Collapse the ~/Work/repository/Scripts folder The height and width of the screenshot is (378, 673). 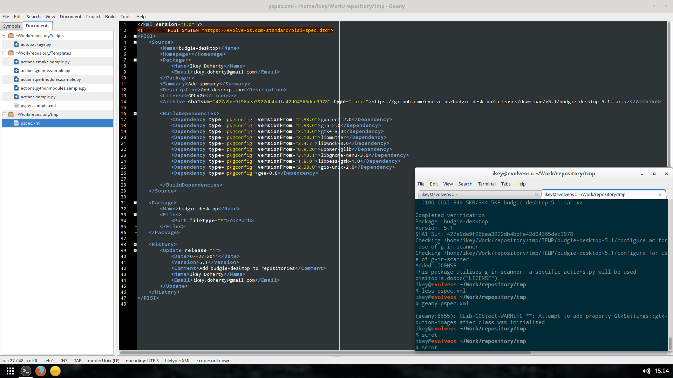[x=5, y=36]
